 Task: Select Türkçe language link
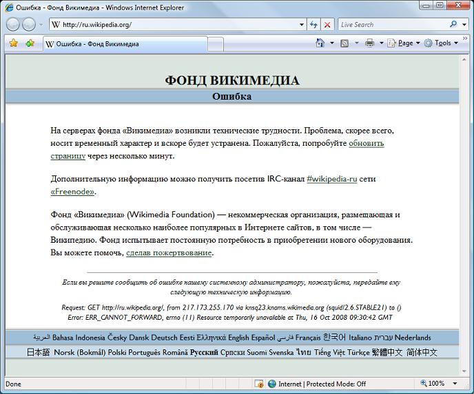point(358,352)
